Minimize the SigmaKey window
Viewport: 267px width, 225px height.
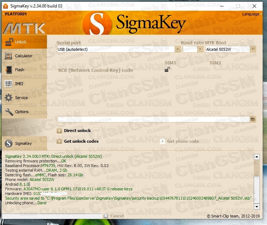pyautogui.click(x=222, y=6)
